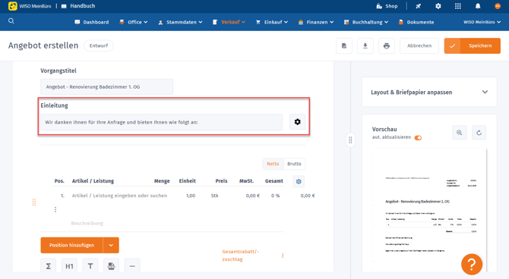Screen dimensions: 509x279
Task: Click the Beschreibung field
Action: (87, 223)
